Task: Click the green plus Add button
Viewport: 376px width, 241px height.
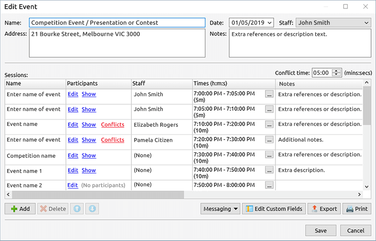Action: click(20, 209)
